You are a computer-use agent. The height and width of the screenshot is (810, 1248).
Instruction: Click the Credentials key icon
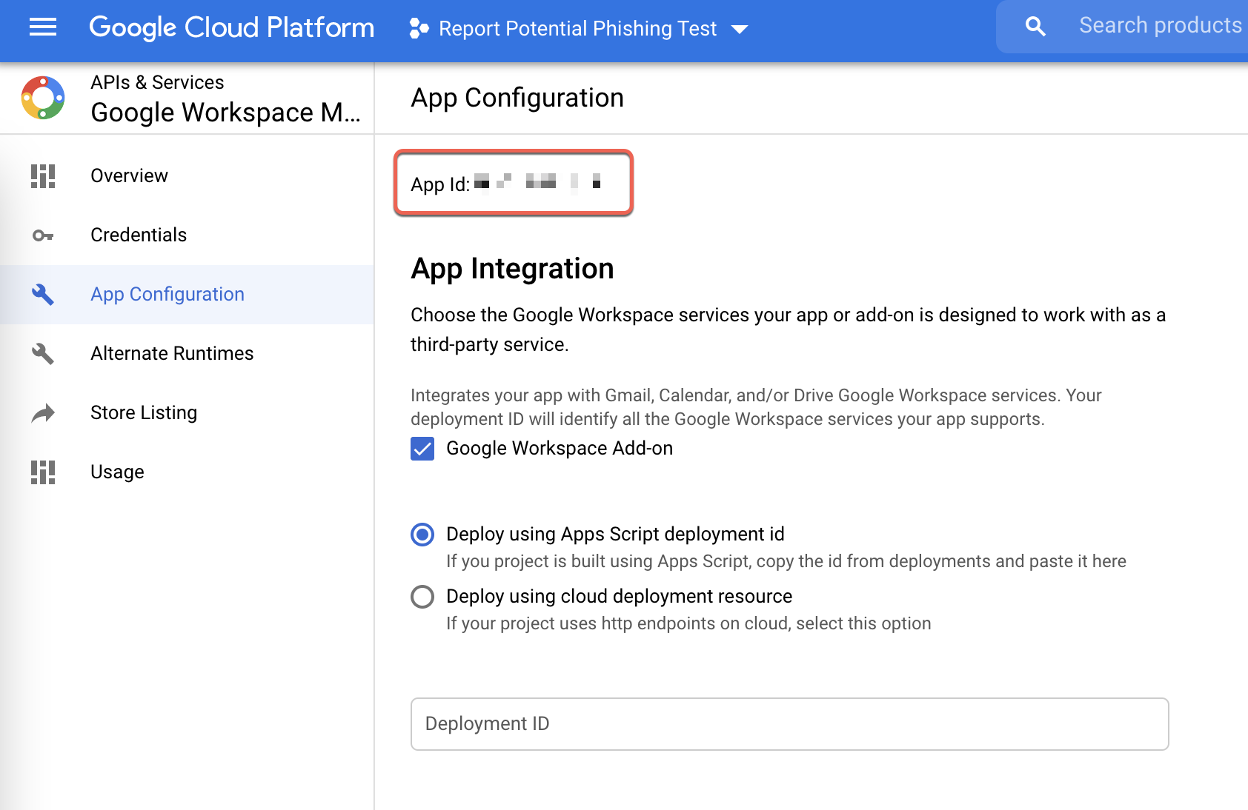(x=43, y=235)
